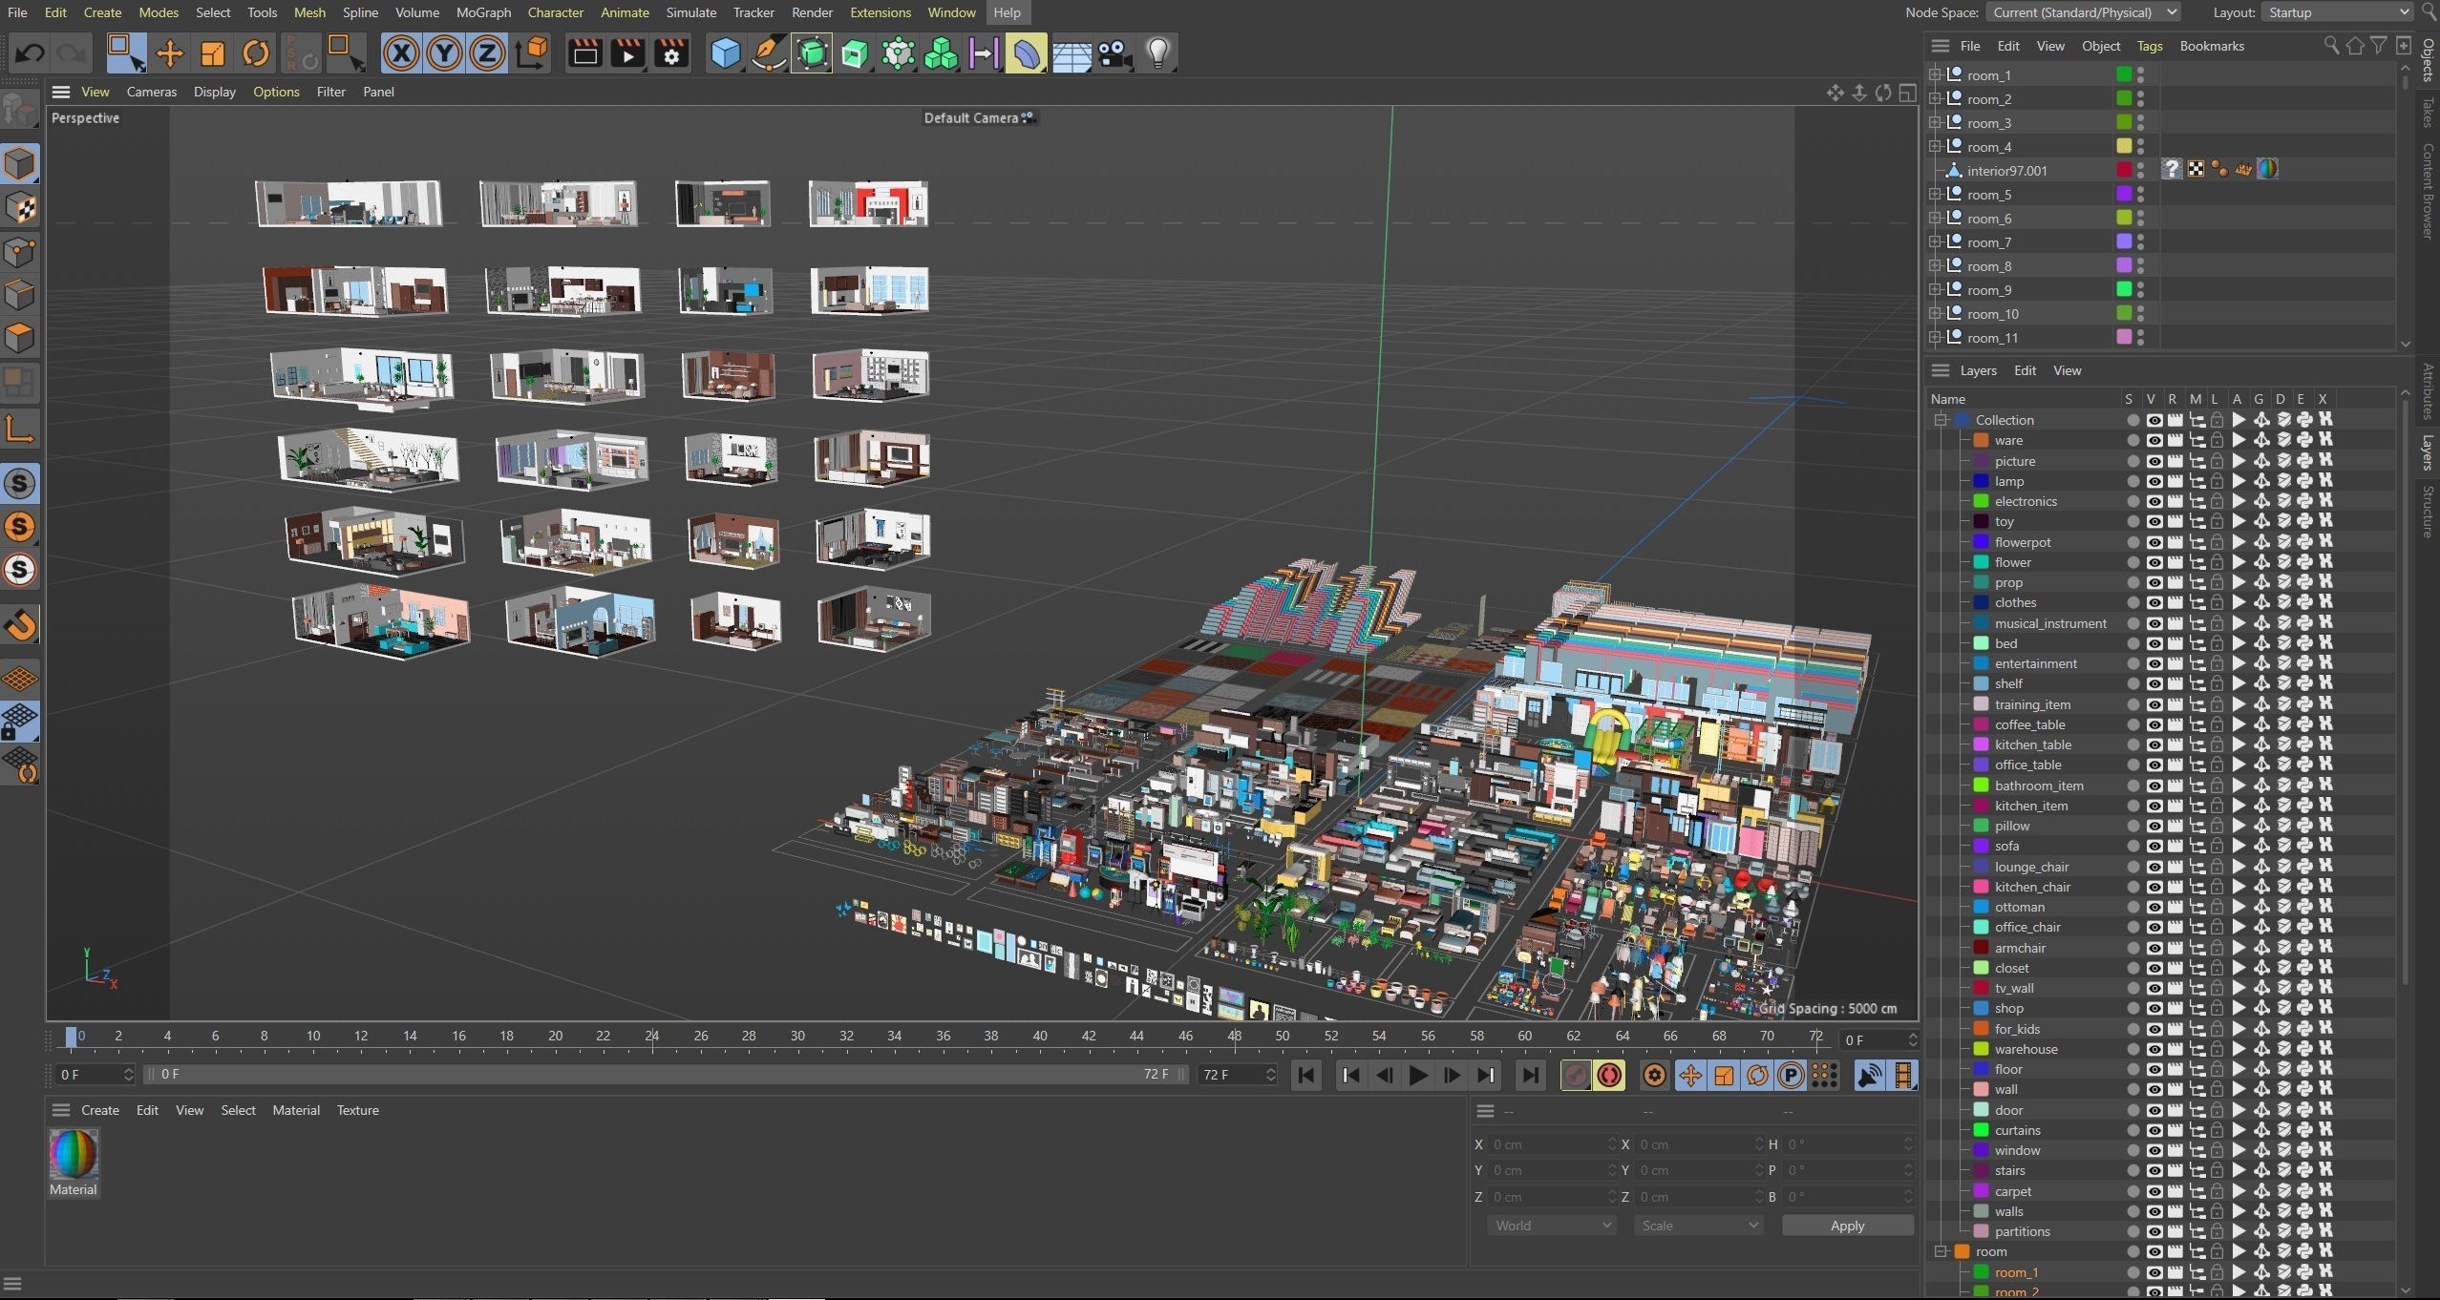Select the Rotate tool icon

pyautogui.click(x=255, y=53)
